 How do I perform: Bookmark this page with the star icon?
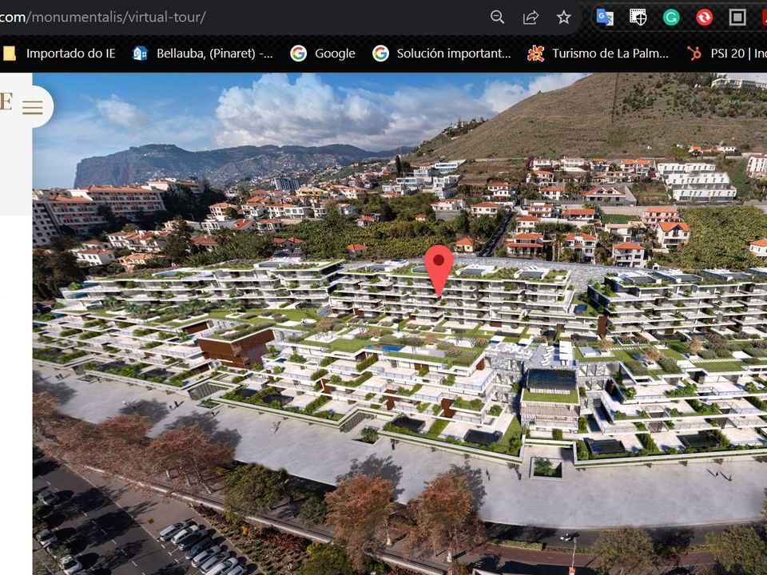[x=564, y=17]
